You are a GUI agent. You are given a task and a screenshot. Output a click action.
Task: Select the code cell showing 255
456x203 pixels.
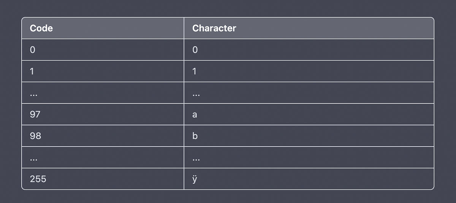[38, 179]
